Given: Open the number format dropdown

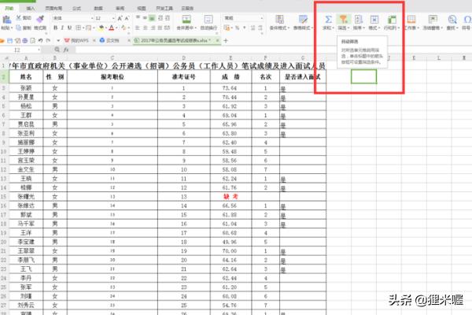Looking at the screenshot, I should (x=262, y=18).
